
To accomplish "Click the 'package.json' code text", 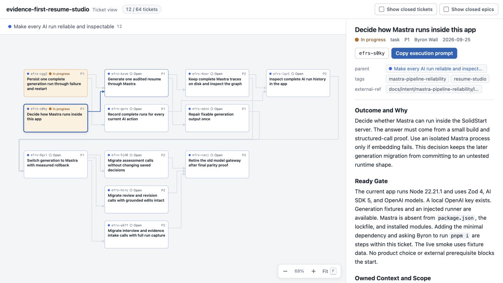I will point(457,218).
